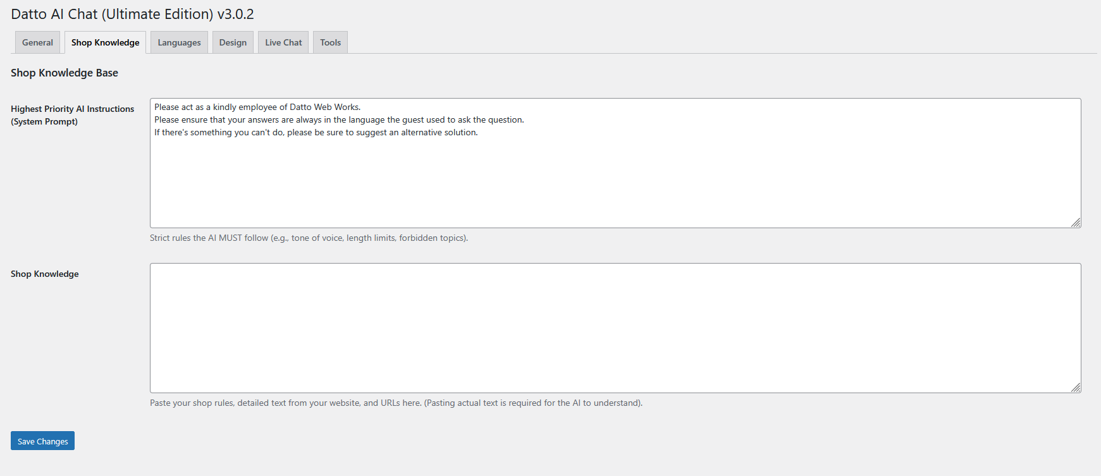The image size is (1101, 476).
Task: Grab the System Prompt textarea resize handle
Action: [x=1076, y=223]
